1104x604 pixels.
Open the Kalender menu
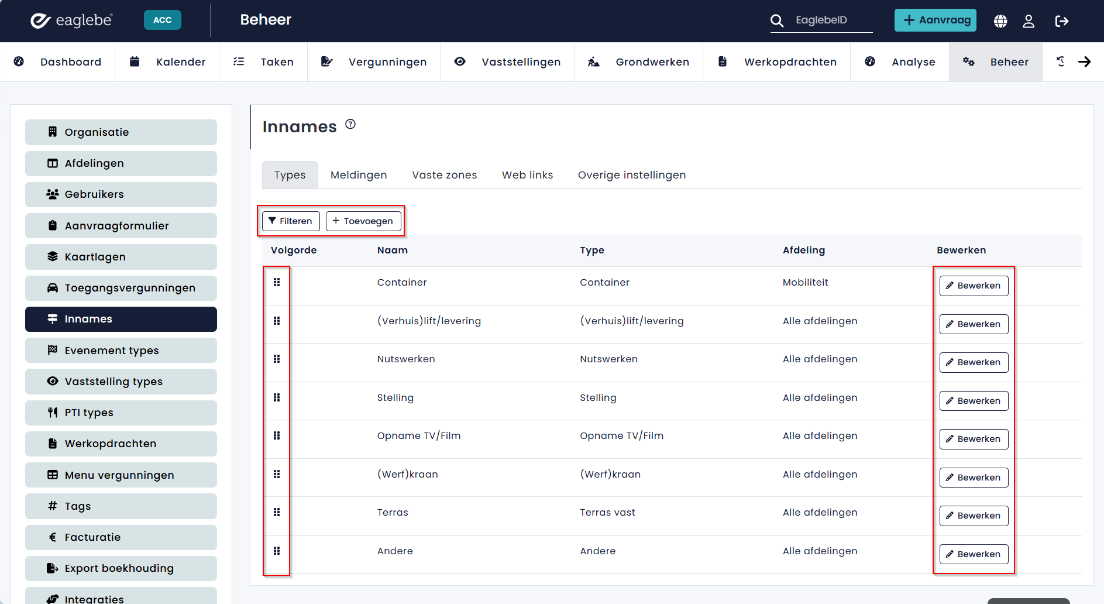point(167,61)
